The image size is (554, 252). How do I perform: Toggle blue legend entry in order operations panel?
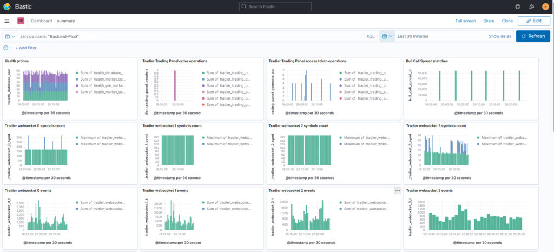click(226, 79)
